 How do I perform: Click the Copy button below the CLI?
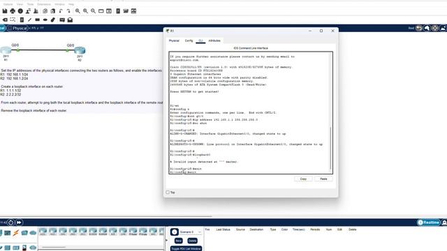(303, 178)
